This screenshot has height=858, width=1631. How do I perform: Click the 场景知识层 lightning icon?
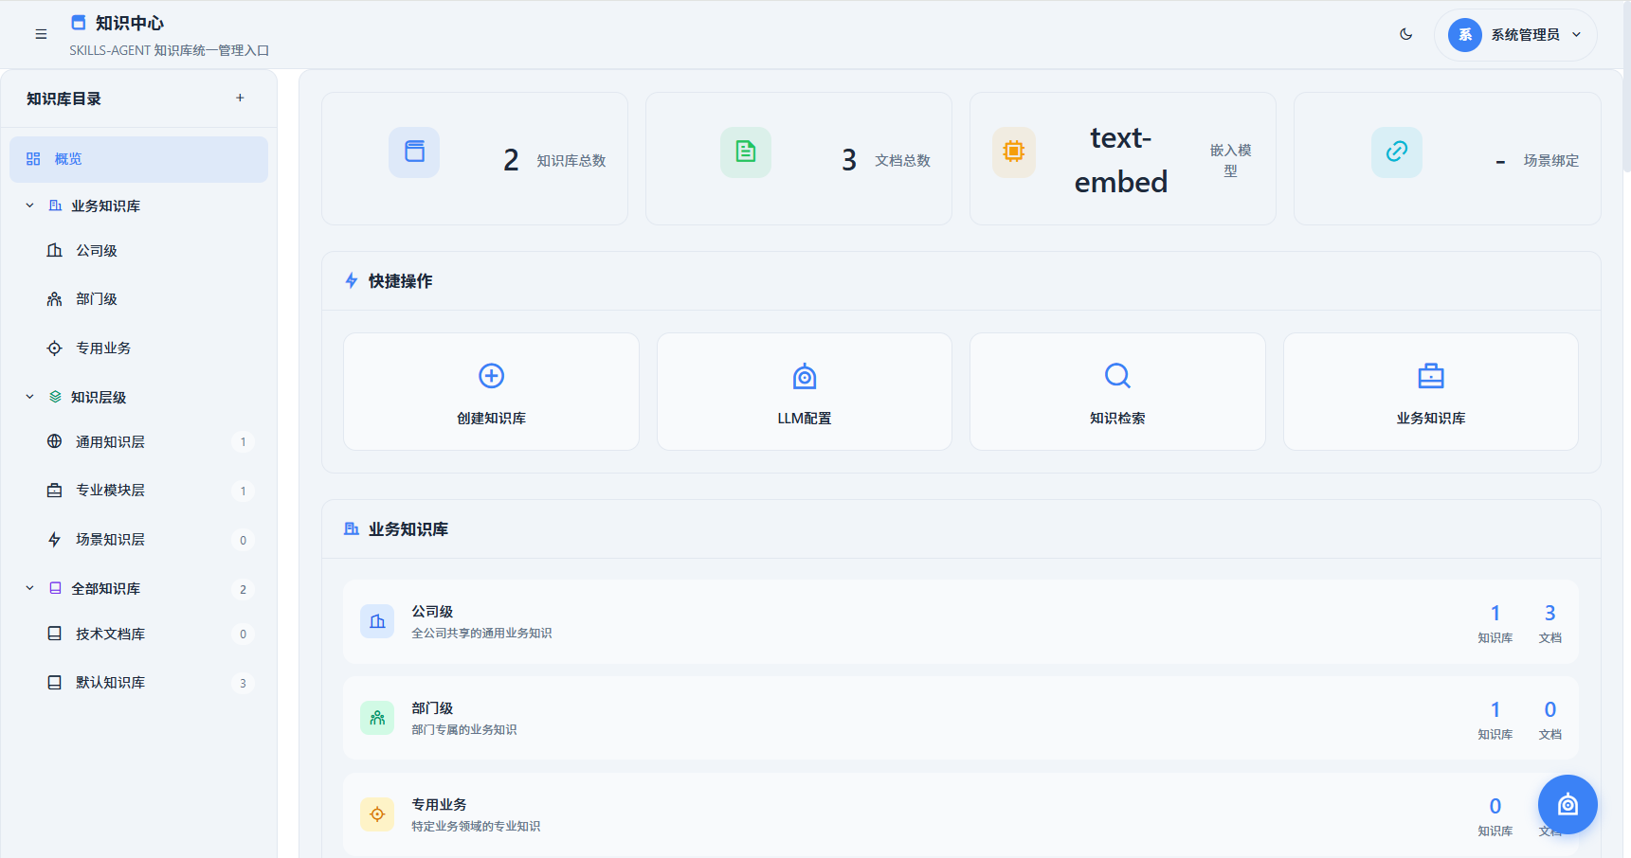(x=54, y=540)
